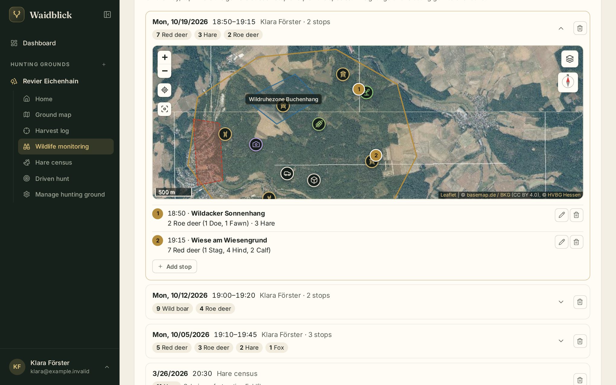Click the cube box marker on the map
The width and height of the screenshot is (616, 385).
pos(314,180)
